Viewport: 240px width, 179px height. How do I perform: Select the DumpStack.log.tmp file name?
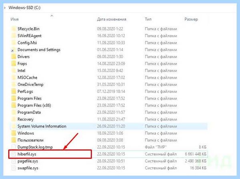35,147
